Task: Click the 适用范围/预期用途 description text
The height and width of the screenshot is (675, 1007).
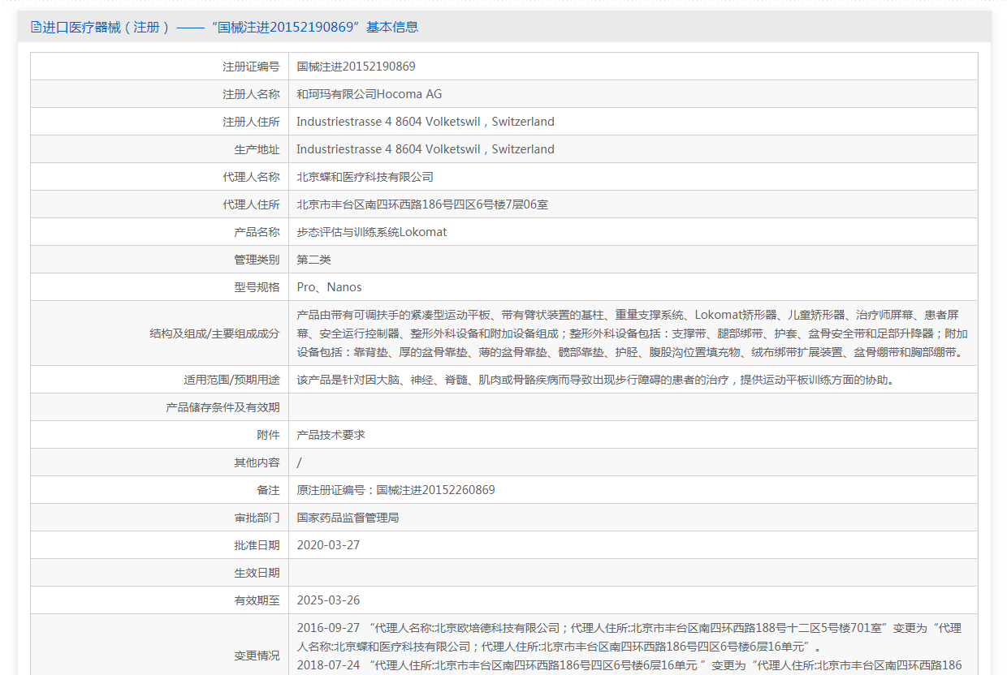Action: click(x=595, y=380)
